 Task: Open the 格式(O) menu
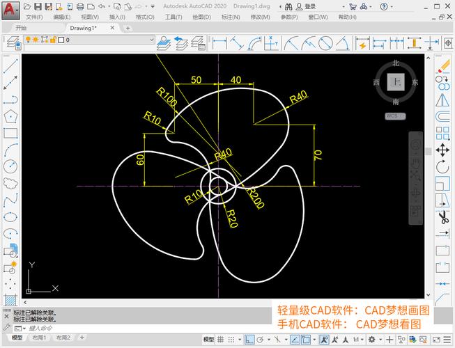(x=145, y=17)
